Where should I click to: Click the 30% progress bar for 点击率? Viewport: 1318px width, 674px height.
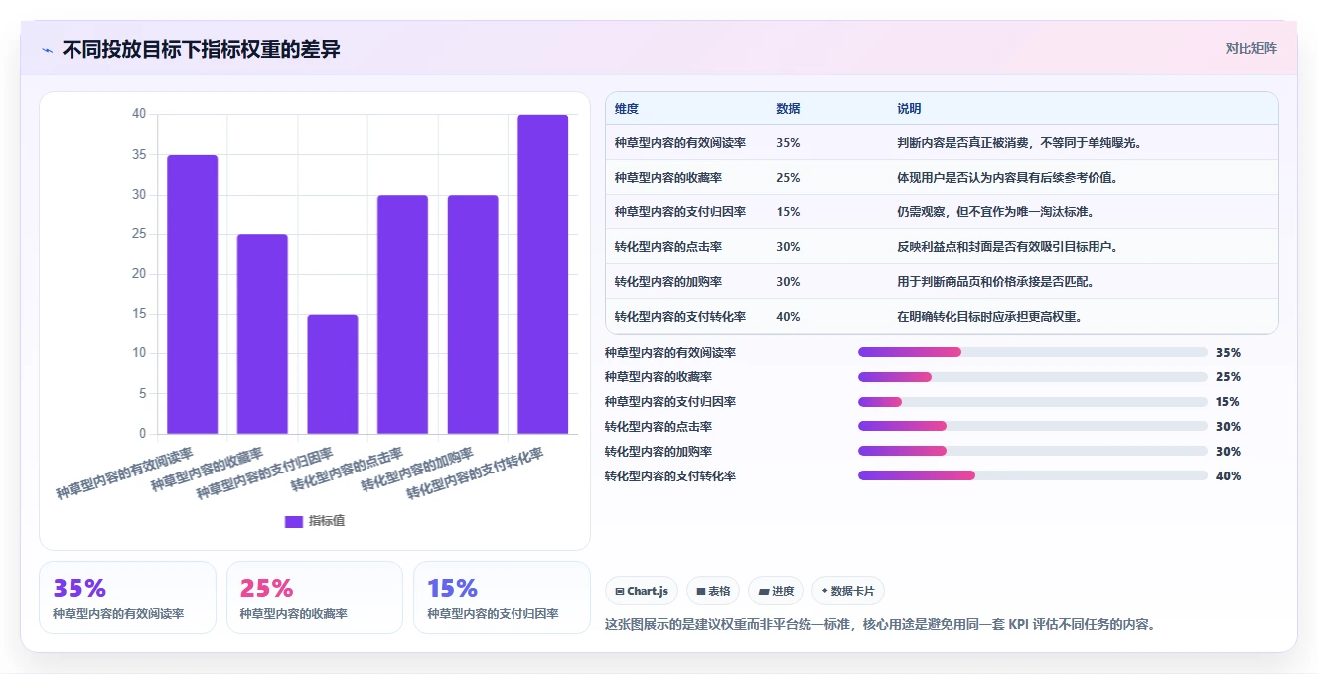pyautogui.click(x=1033, y=427)
